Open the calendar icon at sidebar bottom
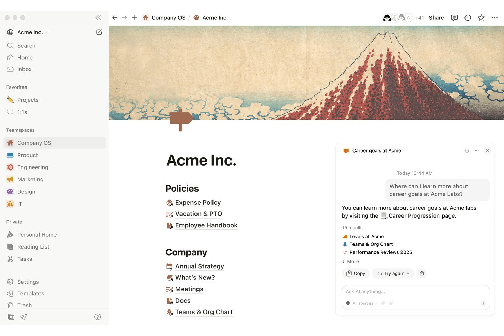Viewport: 504px width, 336px height. (11, 317)
